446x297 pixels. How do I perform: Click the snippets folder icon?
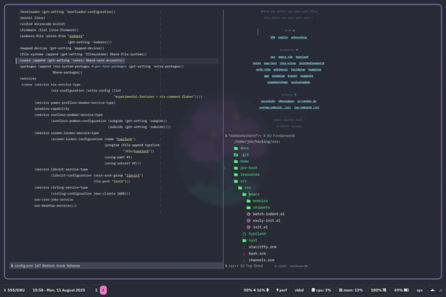pyautogui.click(x=249, y=207)
